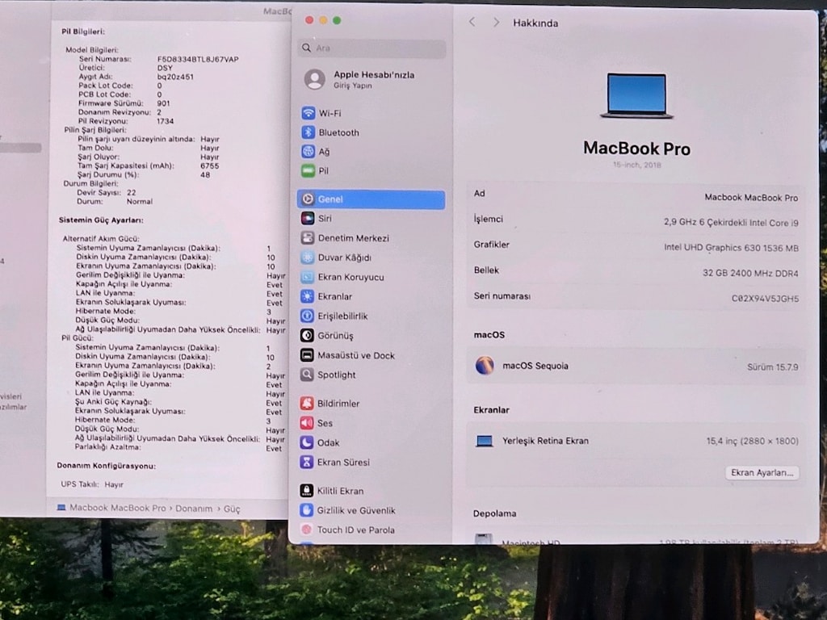Open the Denetim Merkezi icon
This screenshot has width=827, height=620.
[308, 238]
